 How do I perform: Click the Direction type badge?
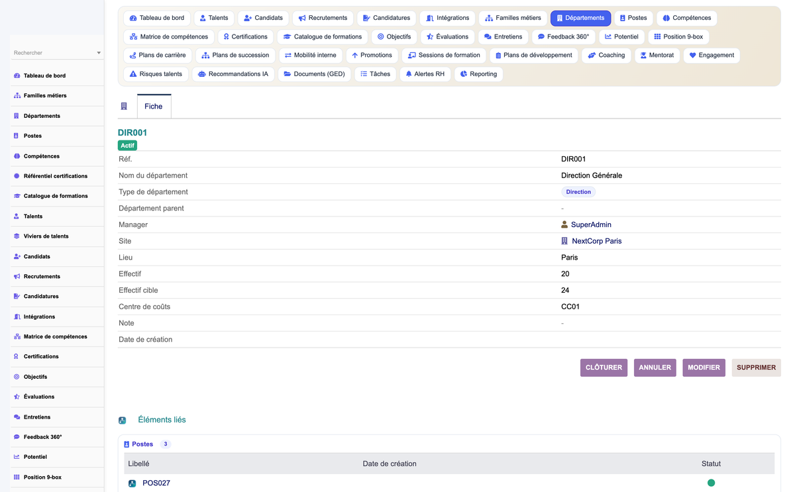pos(578,191)
